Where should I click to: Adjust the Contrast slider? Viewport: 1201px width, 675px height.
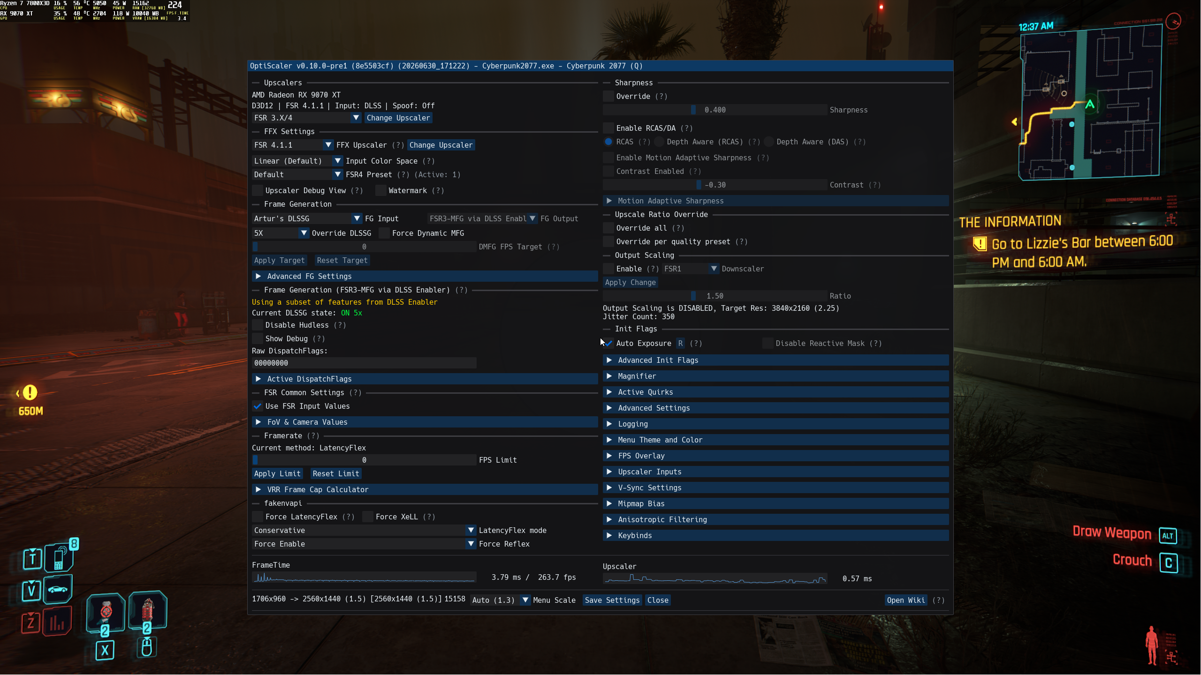(715, 185)
